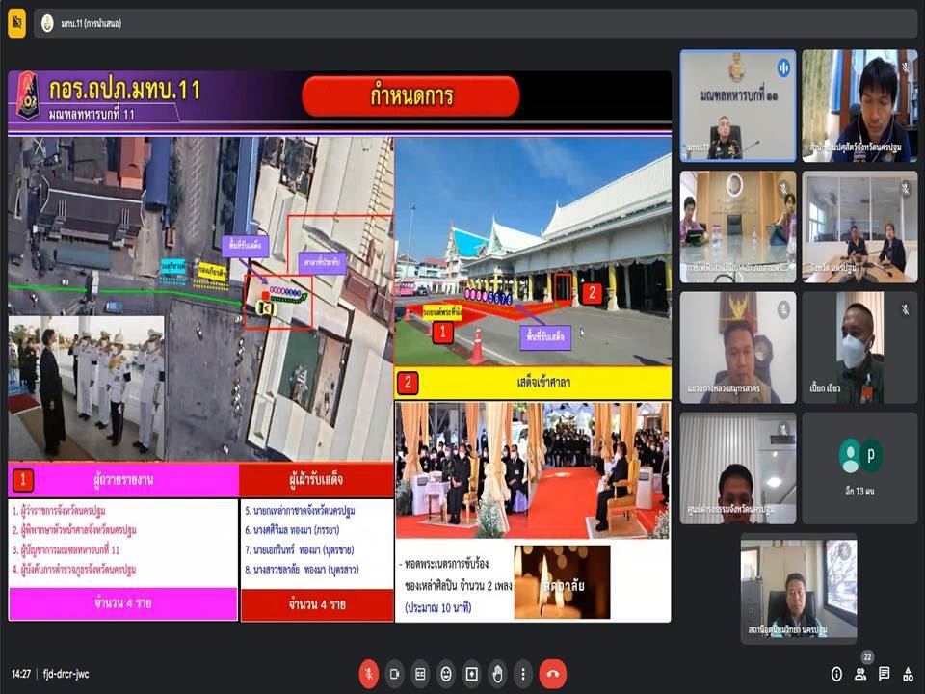925x694 pixels.
Task: Show the people list with 22 participants
Action: click(x=860, y=674)
